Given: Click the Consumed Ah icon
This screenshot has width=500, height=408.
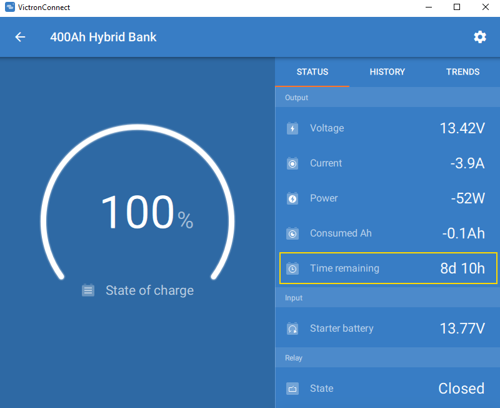Looking at the screenshot, I should 292,233.
